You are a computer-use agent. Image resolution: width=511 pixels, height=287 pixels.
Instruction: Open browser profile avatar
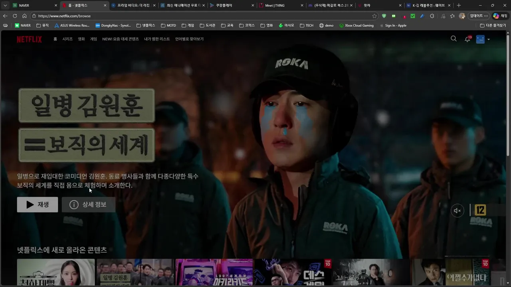point(462,16)
